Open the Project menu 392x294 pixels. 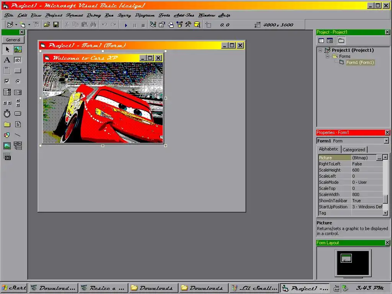pos(54,15)
